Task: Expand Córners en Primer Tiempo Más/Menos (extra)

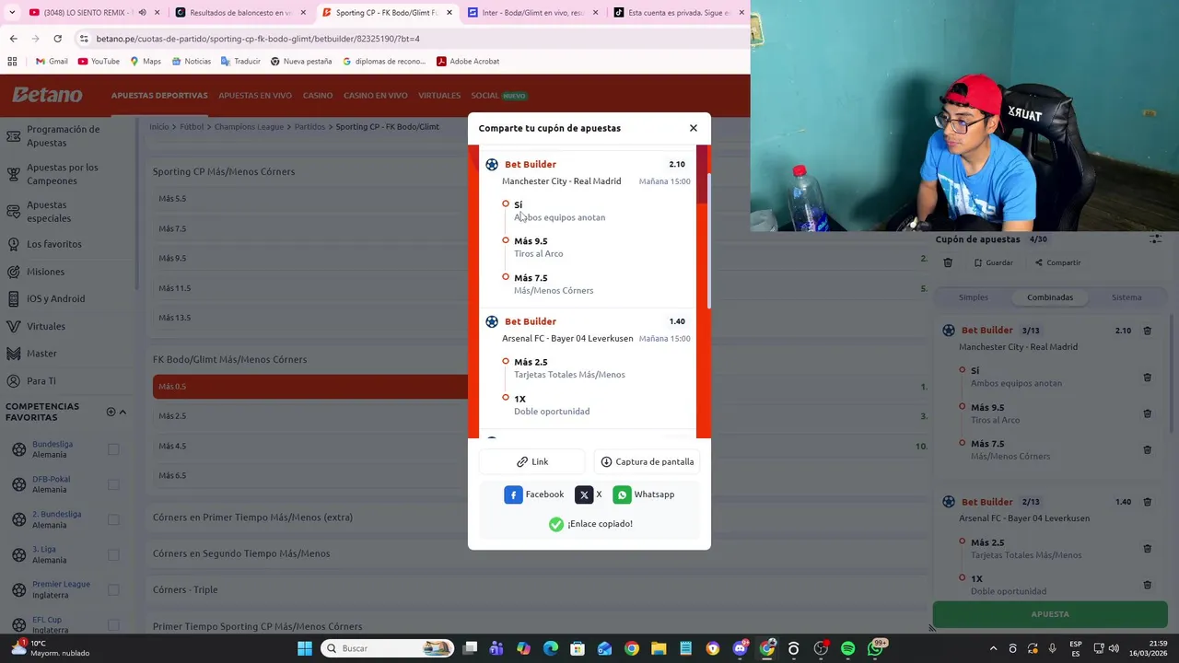Action: [x=252, y=518]
